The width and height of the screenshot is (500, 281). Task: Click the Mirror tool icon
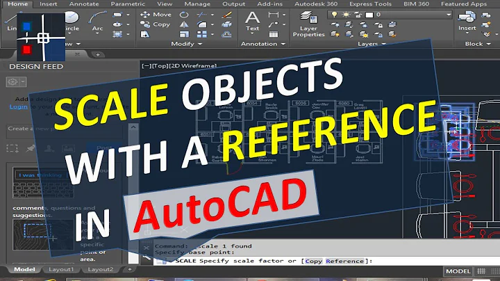tap(184, 24)
